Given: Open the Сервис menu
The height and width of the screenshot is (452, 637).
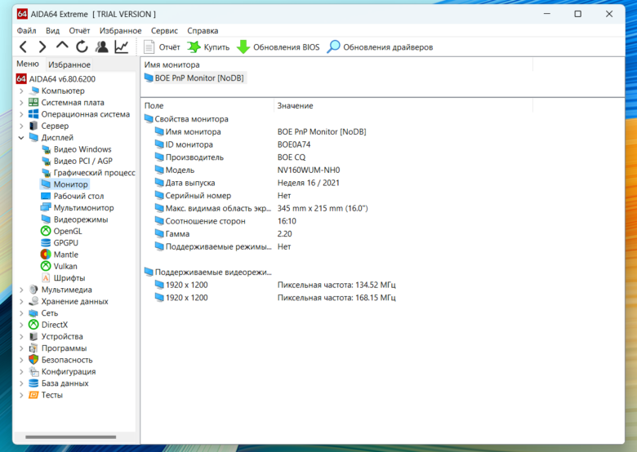Looking at the screenshot, I should click(164, 31).
